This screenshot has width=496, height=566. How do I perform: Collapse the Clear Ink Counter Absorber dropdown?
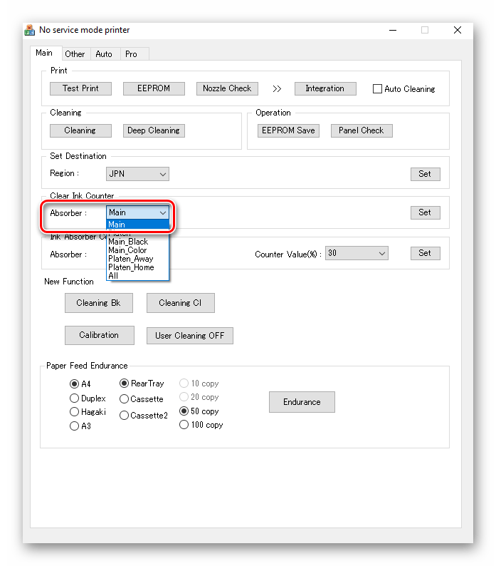163,212
